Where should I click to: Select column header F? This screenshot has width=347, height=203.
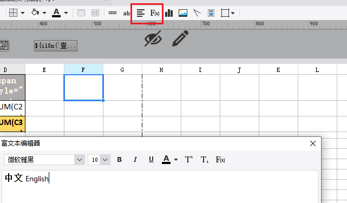83,69
